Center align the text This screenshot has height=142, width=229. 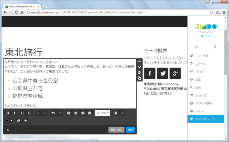pos(76,113)
